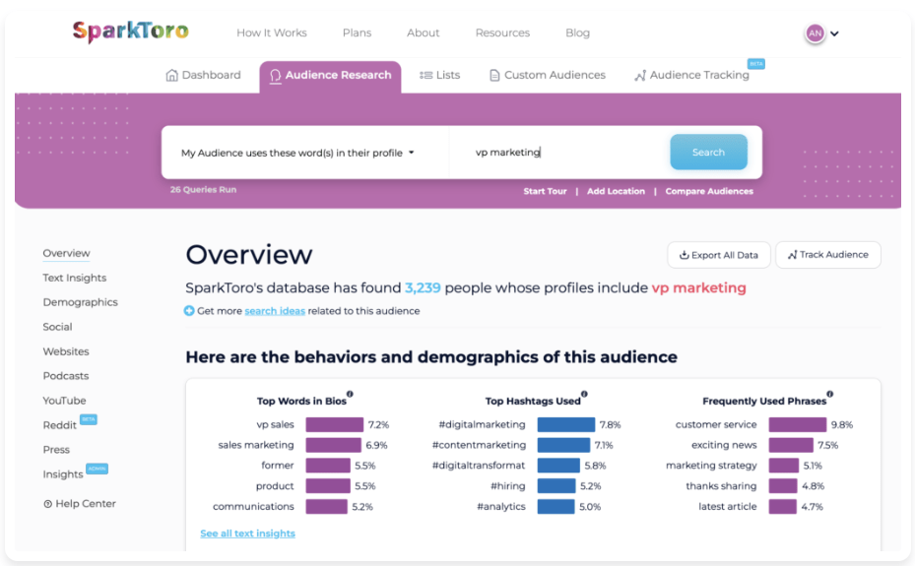
Task: Click Export All Data button
Action: 719,255
